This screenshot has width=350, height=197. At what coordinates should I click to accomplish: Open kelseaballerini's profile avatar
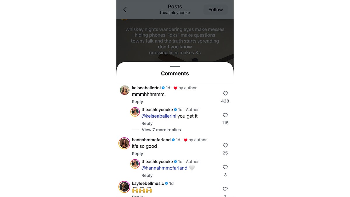[x=125, y=90]
